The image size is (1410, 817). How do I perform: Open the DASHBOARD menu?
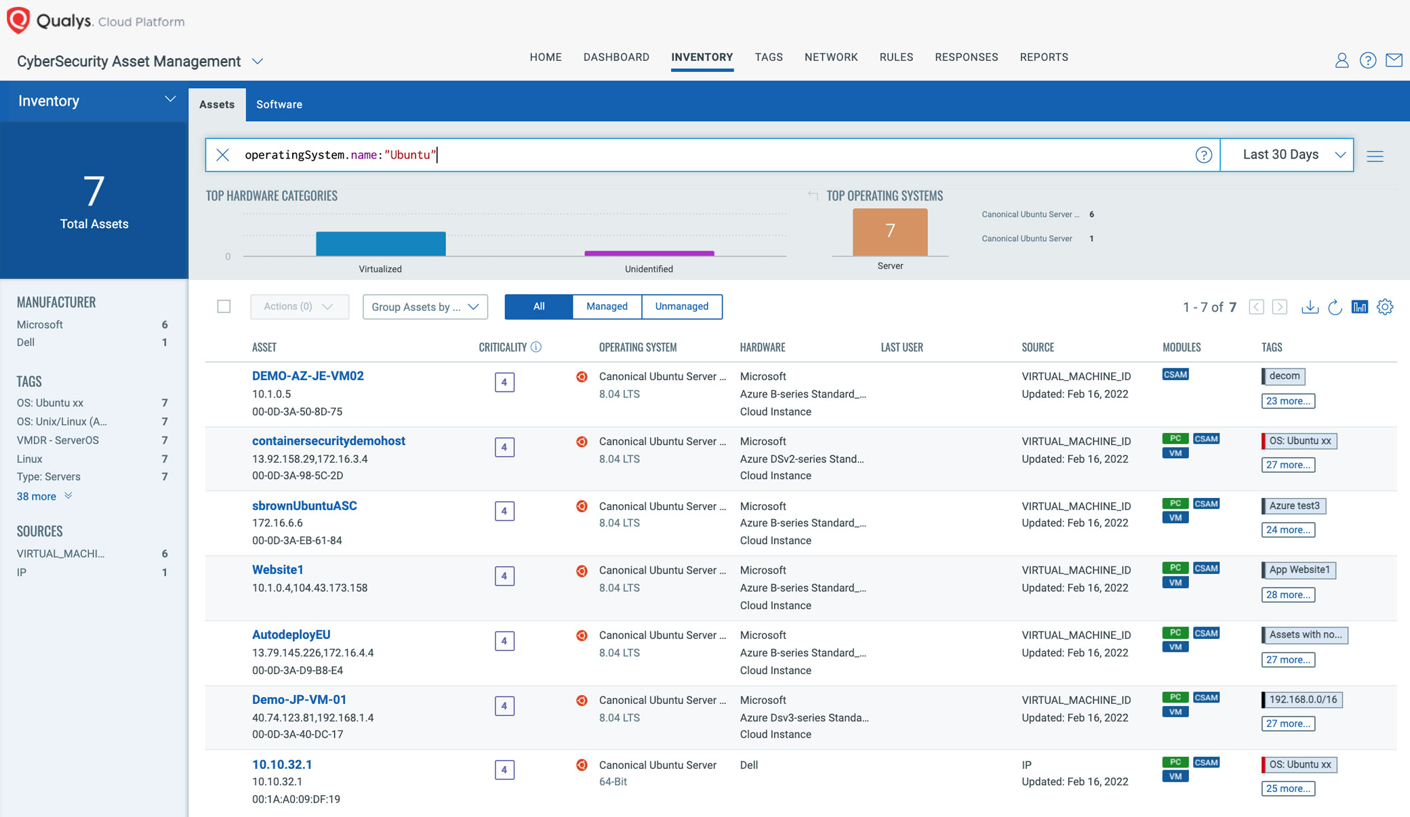(x=616, y=57)
